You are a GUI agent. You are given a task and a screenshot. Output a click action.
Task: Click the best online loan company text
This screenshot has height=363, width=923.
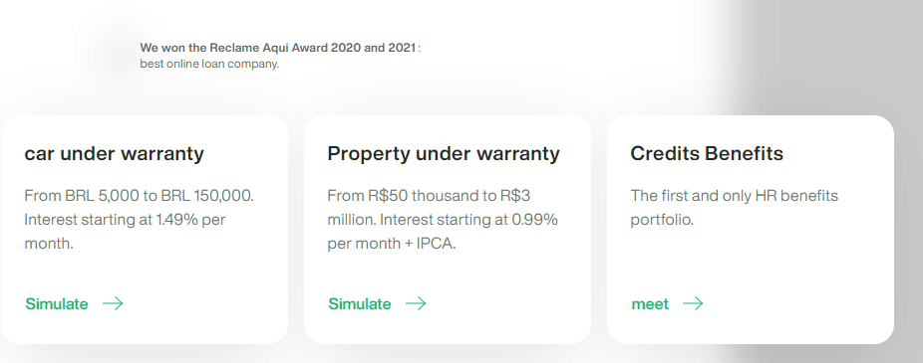(209, 64)
